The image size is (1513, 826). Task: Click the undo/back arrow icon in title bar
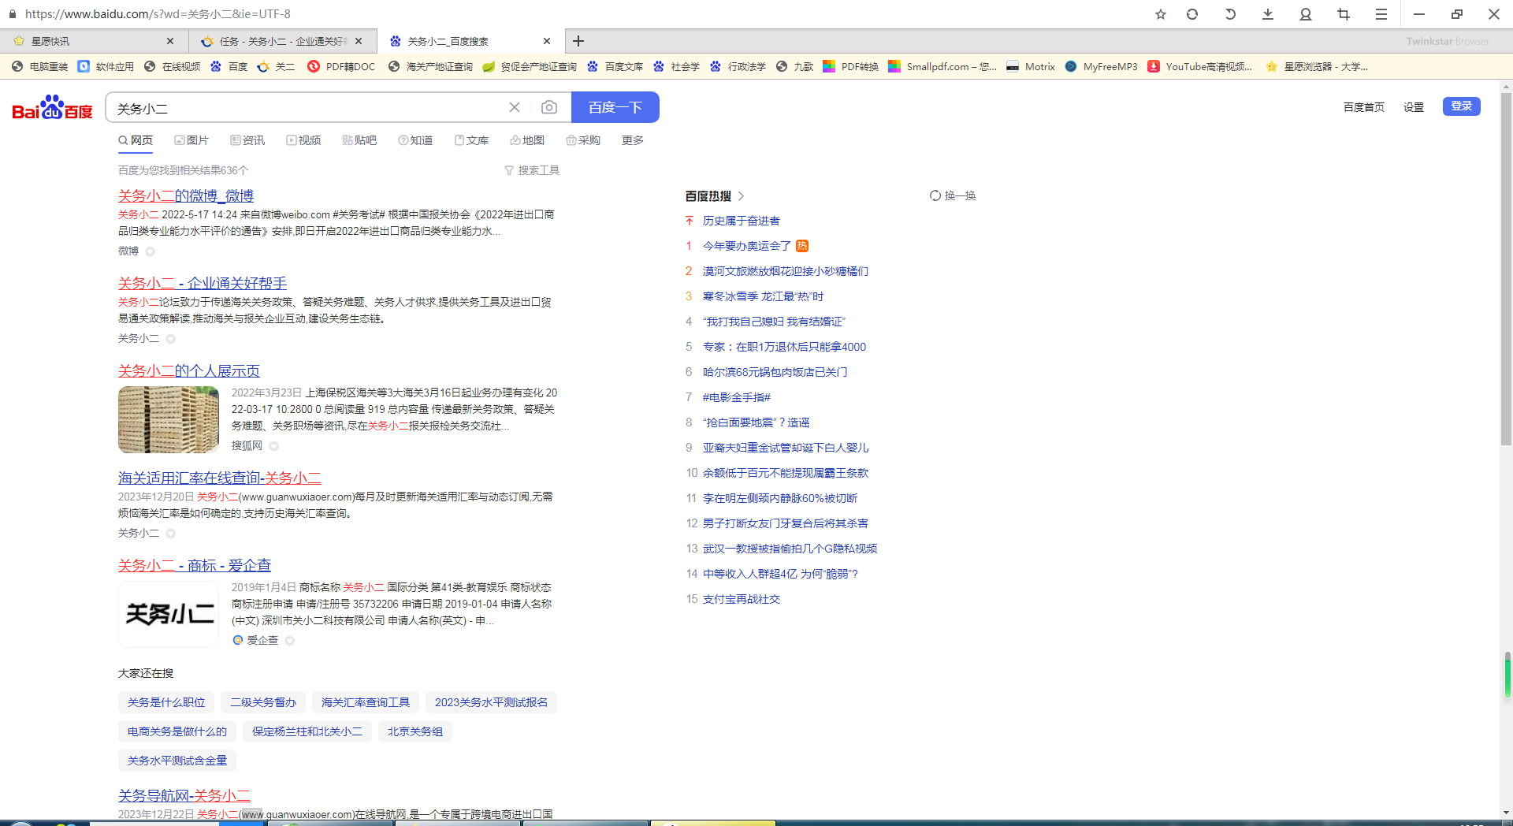(x=1230, y=14)
